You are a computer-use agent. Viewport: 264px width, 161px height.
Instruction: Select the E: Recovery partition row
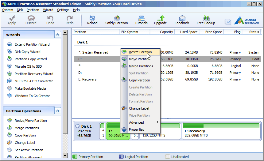pos(168,79)
